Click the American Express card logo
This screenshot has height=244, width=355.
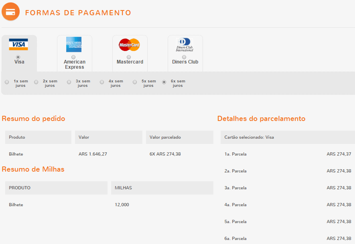tap(74, 45)
